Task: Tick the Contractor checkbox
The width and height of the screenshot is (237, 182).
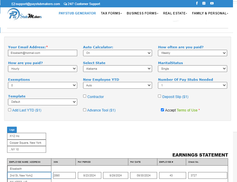Action: pyautogui.click(x=85, y=96)
